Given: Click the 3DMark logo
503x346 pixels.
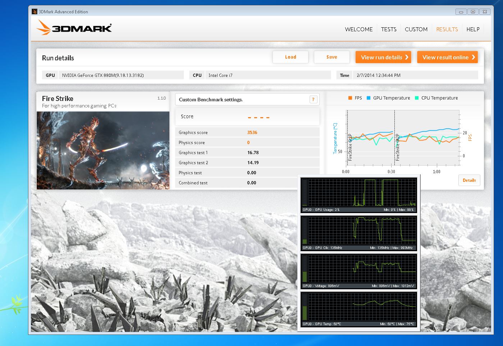Looking at the screenshot, I should tap(74, 27).
